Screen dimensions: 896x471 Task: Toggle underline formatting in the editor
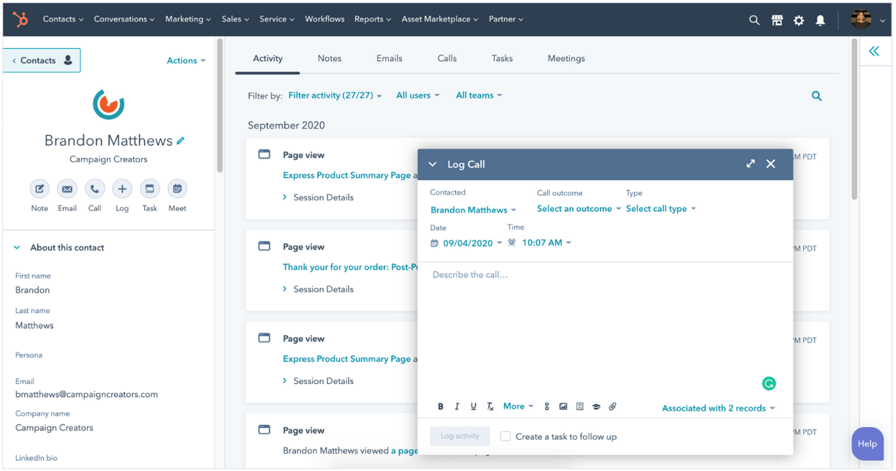click(x=473, y=406)
